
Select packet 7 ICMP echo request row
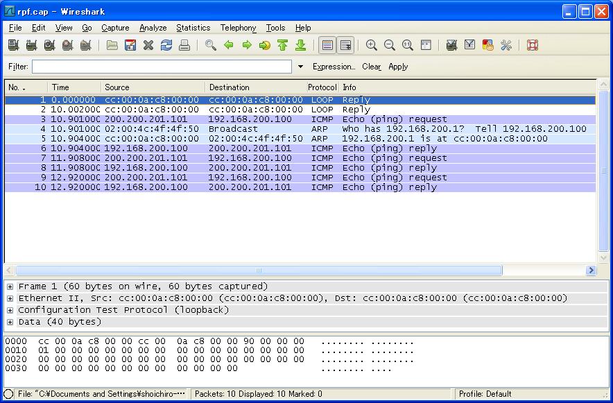[300, 158]
